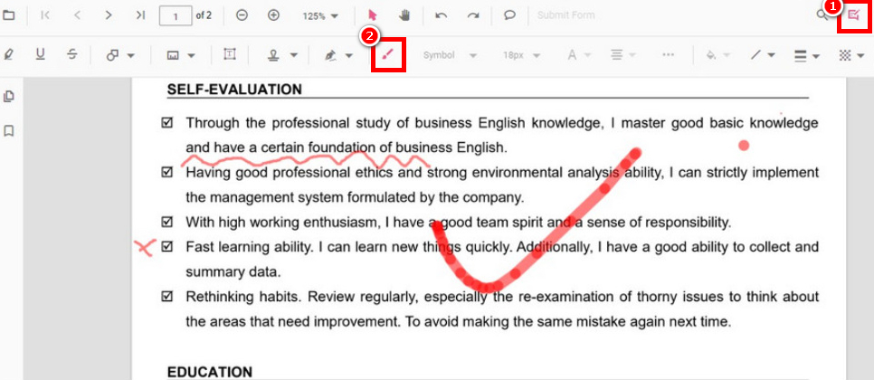
Task: Click the current page number field
Action: coord(175,15)
